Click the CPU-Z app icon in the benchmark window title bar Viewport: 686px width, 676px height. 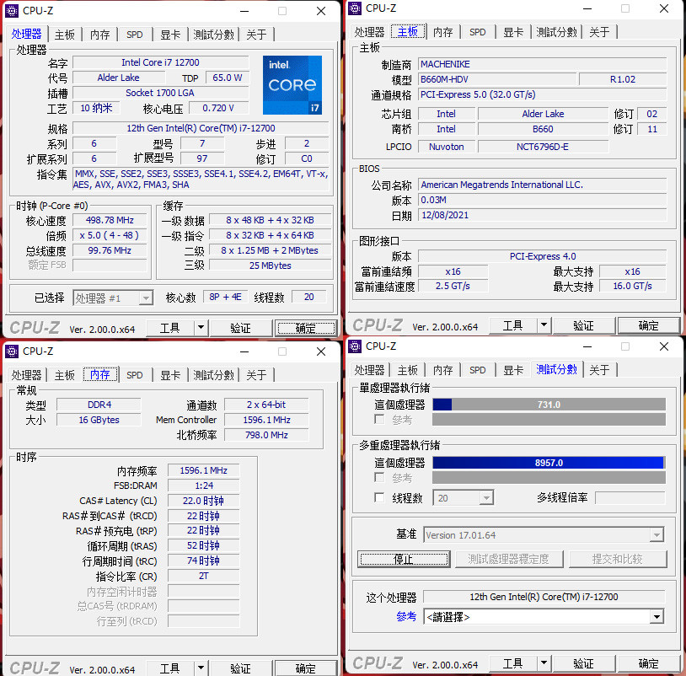point(356,346)
